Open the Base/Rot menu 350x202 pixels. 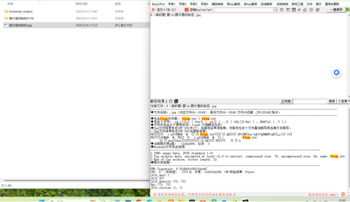click(x=158, y=4)
